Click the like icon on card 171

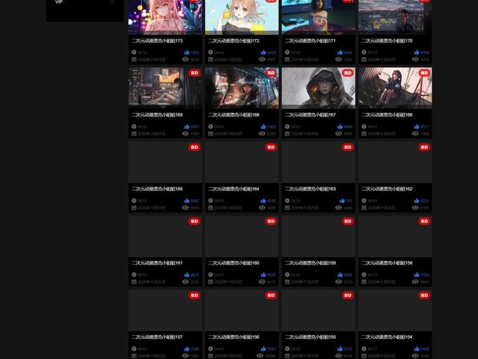340,52
